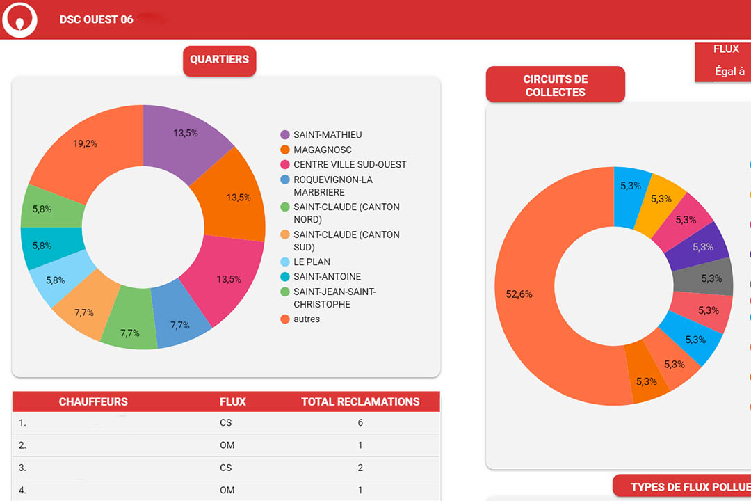Click the CIRCUITS DE COLLECTES title
751x501 pixels.
[x=555, y=86]
